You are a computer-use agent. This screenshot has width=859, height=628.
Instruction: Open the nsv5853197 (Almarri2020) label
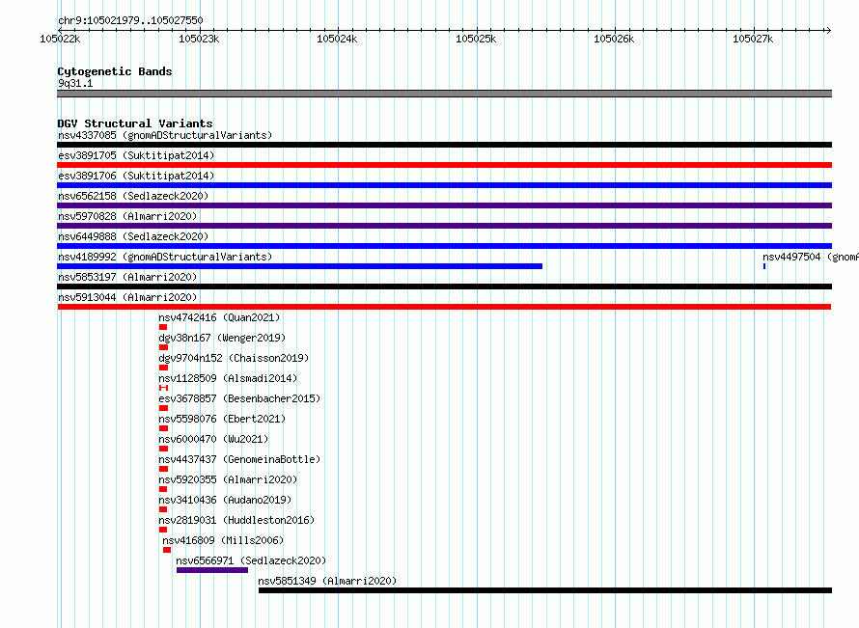[127, 277]
